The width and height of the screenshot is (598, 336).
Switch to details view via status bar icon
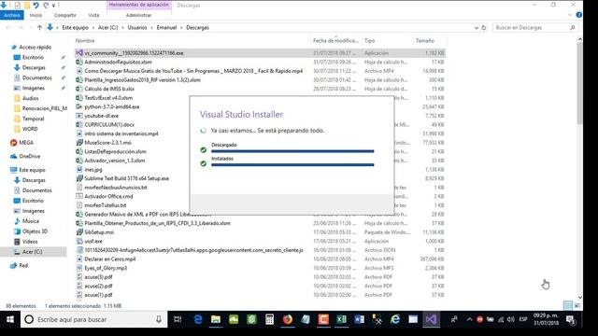tap(568, 305)
